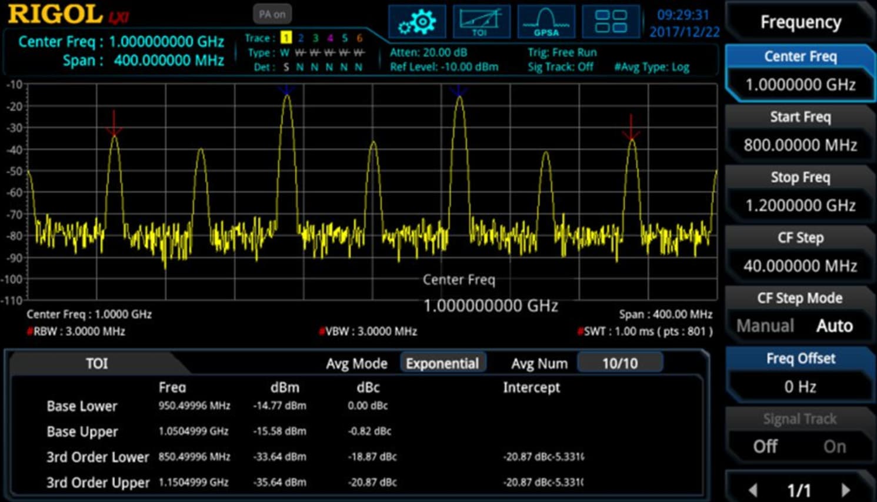Toggle the PA on indicator
Viewport: 877px width, 502px height.
click(271, 14)
